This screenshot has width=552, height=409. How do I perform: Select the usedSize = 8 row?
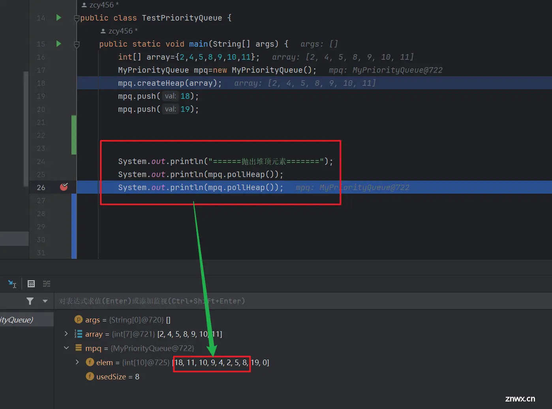pyautogui.click(x=302, y=377)
